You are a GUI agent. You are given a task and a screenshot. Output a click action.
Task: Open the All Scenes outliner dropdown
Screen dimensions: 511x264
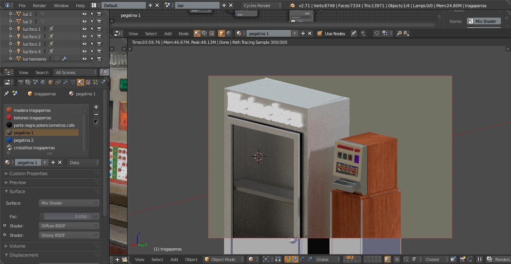[x=76, y=72]
